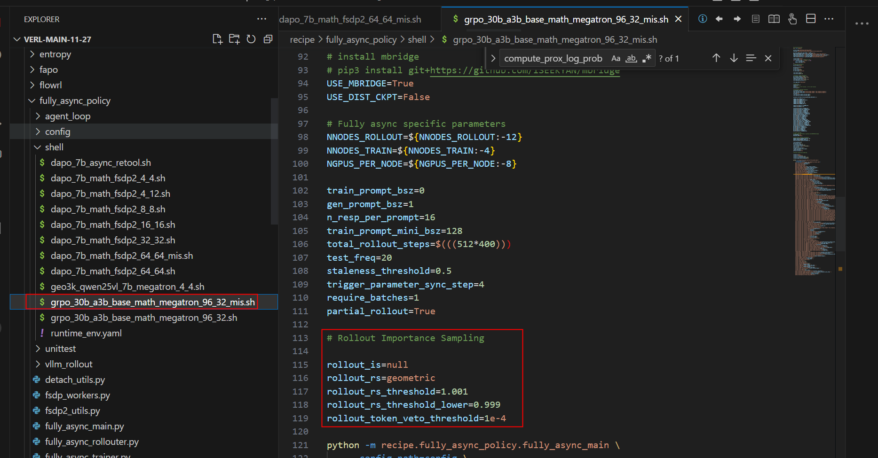This screenshot has width=878, height=458.
Task: Expand the config folder
Action: coord(38,132)
